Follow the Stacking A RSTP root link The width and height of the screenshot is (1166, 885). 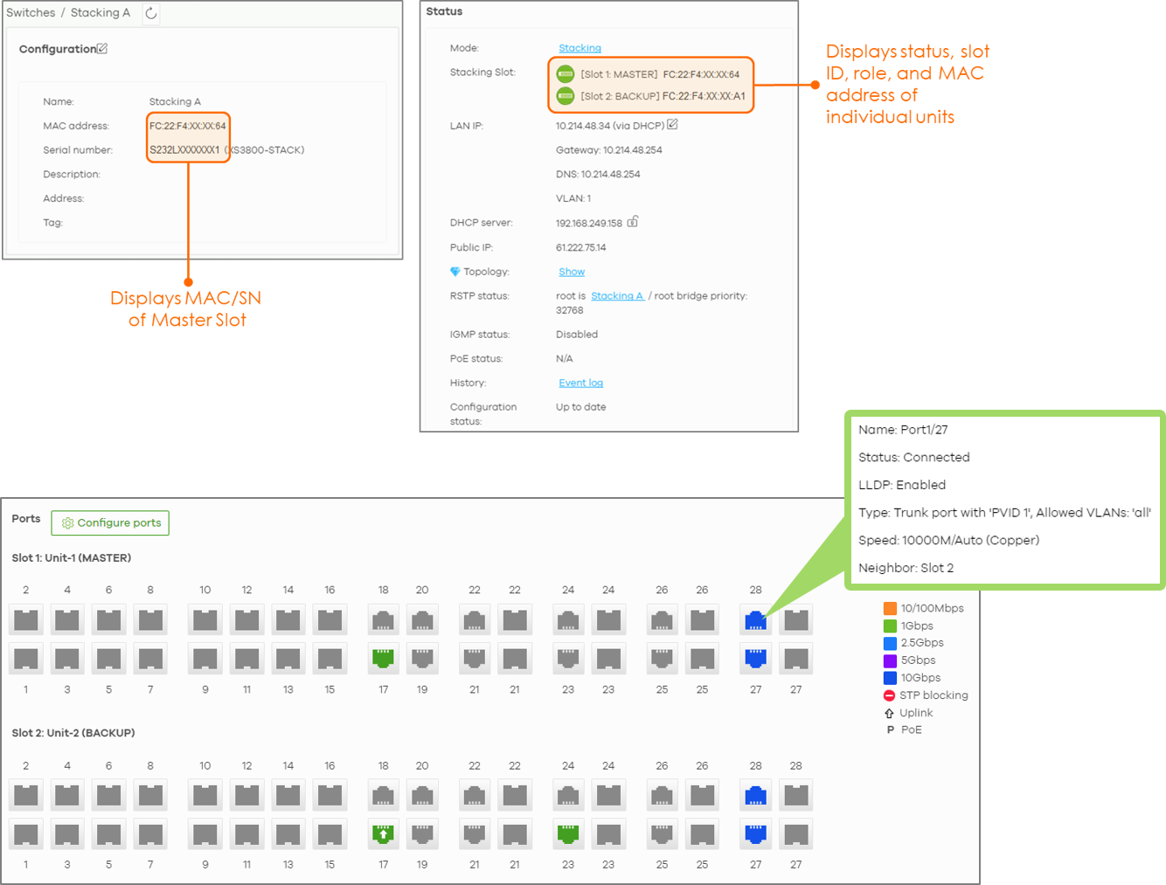pos(616,296)
